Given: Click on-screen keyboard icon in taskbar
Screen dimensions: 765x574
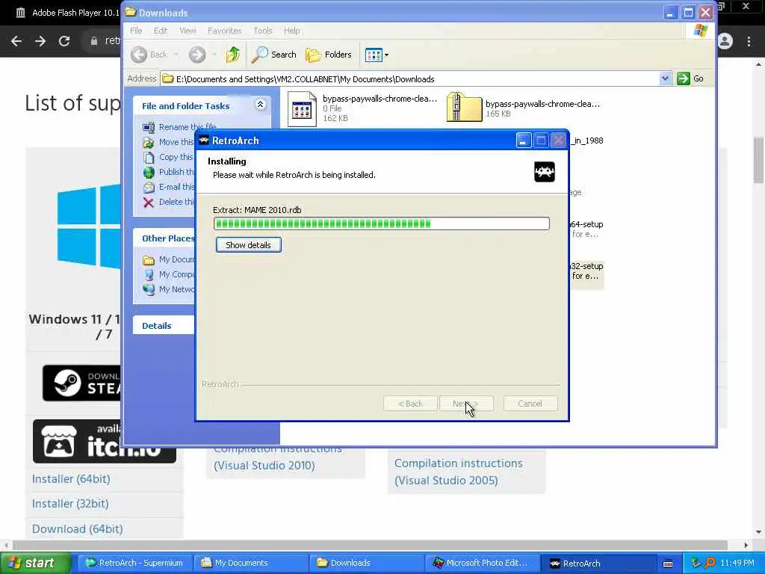Looking at the screenshot, I should click(668, 564).
